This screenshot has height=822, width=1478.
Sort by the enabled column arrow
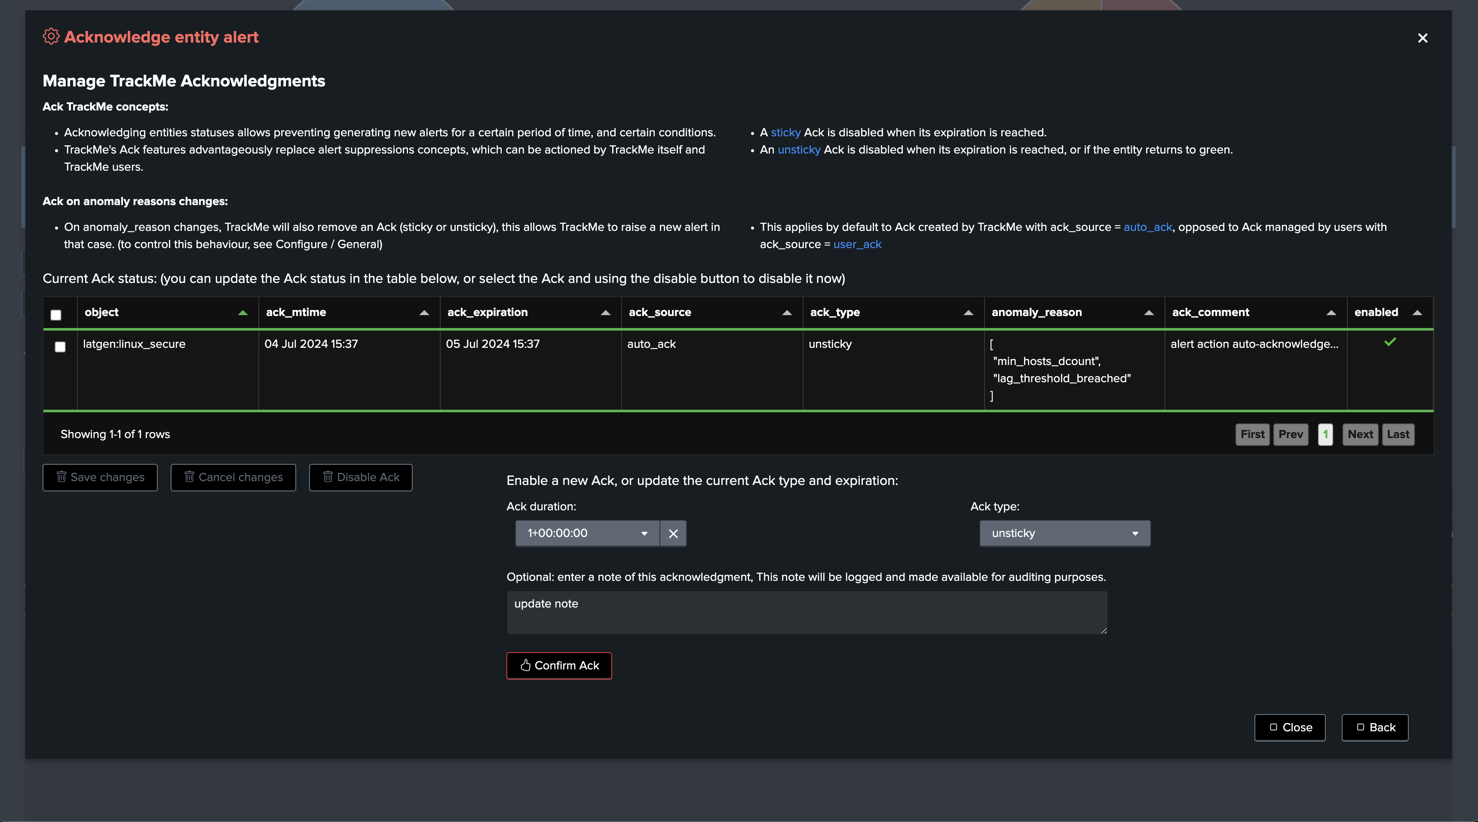[1417, 313]
